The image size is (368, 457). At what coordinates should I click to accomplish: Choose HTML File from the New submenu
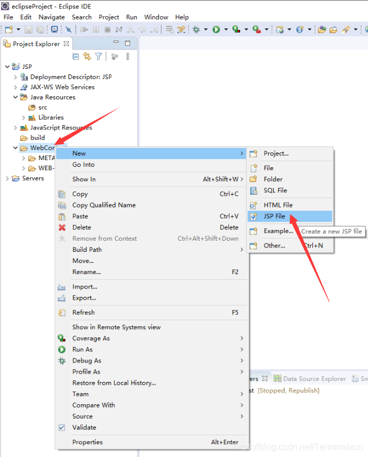[x=290, y=205]
